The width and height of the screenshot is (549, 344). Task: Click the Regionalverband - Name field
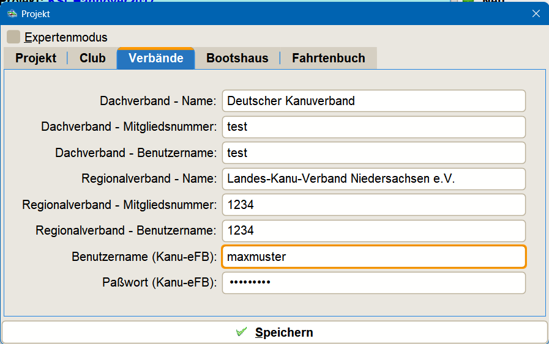tap(373, 178)
